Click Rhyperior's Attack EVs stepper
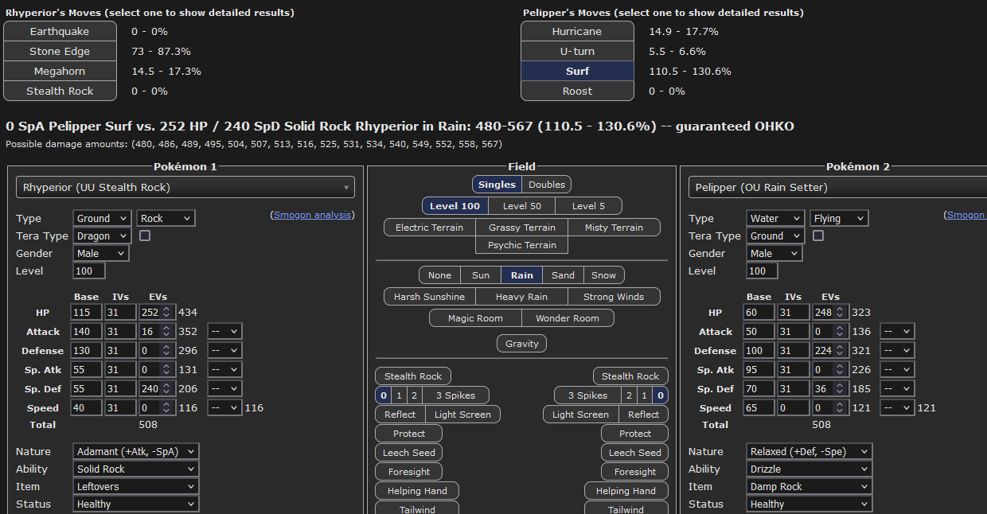 click(166, 332)
